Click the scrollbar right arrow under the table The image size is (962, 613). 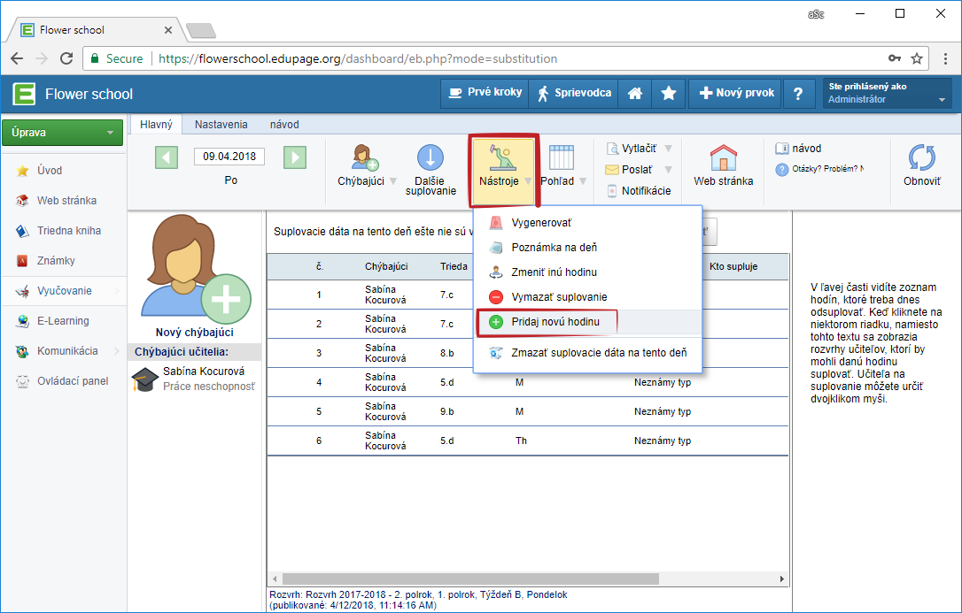781,579
